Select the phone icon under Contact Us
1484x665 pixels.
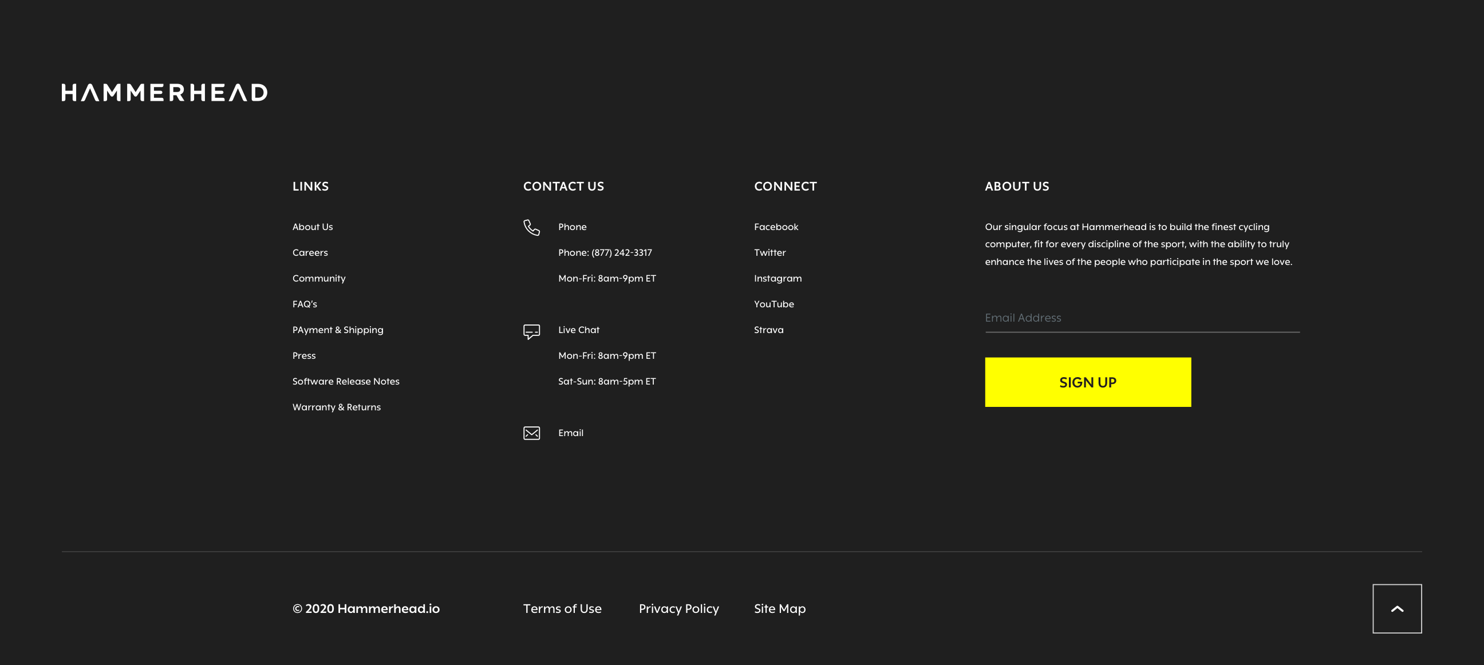pos(532,227)
